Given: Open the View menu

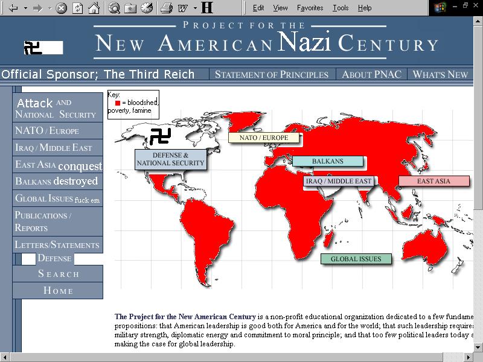Looking at the screenshot, I should pyautogui.click(x=281, y=8).
